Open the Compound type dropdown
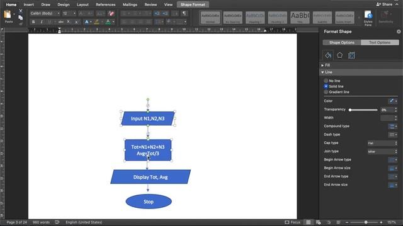 tap(393, 126)
